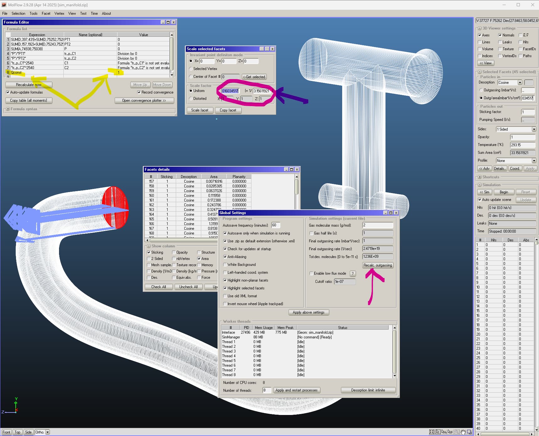Open the Desorption type dropdown
Screen dimensions: 539x436
pyautogui.click(x=520, y=83)
